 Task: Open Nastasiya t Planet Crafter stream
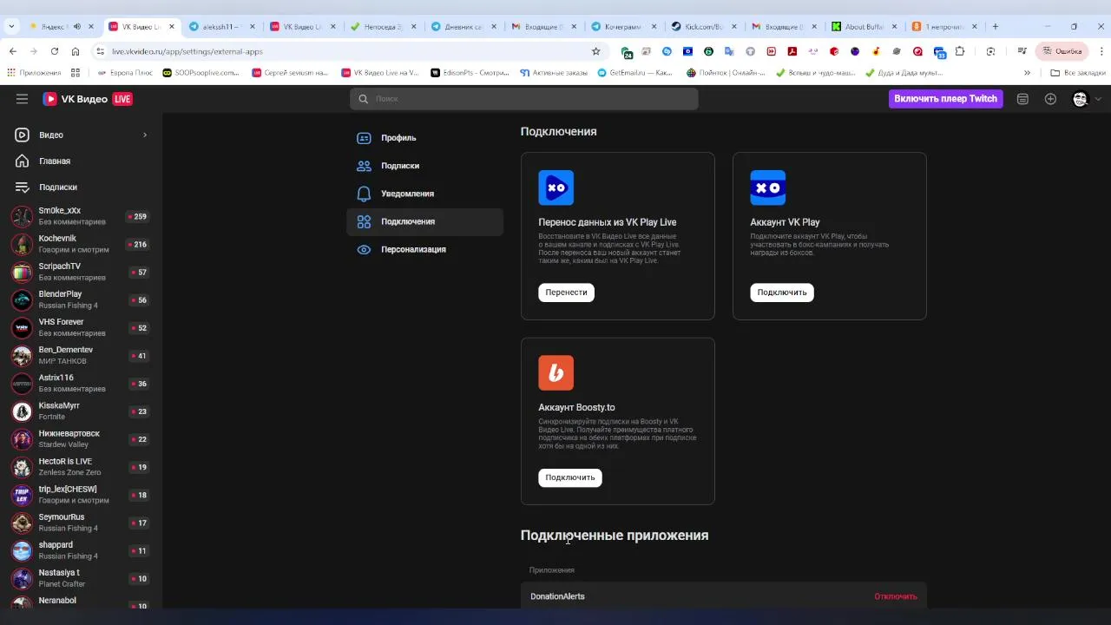point(80,577)
